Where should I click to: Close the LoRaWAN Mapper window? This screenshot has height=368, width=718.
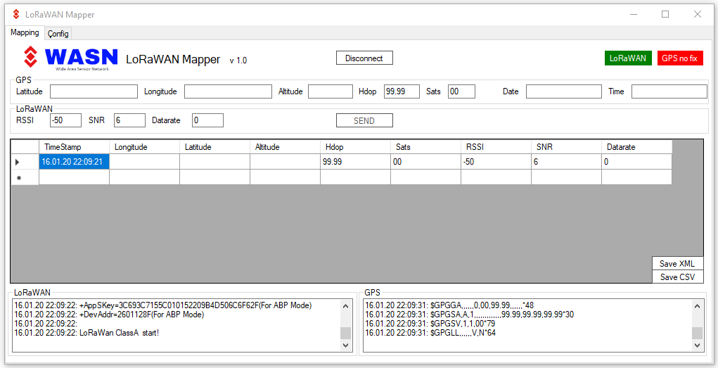click(x=698, y=14)
